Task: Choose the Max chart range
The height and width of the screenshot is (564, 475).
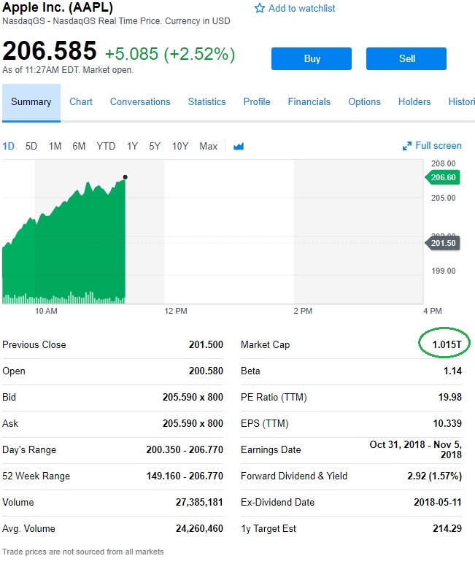Action: 208,146
